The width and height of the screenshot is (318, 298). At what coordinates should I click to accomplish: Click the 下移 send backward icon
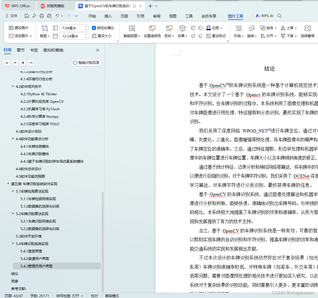coord(283,36)
